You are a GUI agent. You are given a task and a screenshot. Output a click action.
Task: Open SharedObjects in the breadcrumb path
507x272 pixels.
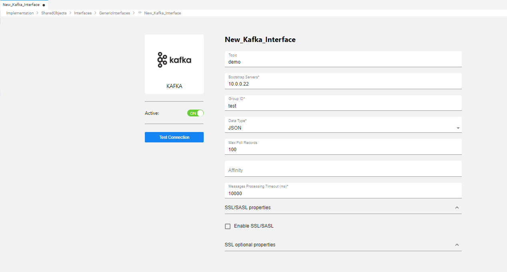(54, 13)
